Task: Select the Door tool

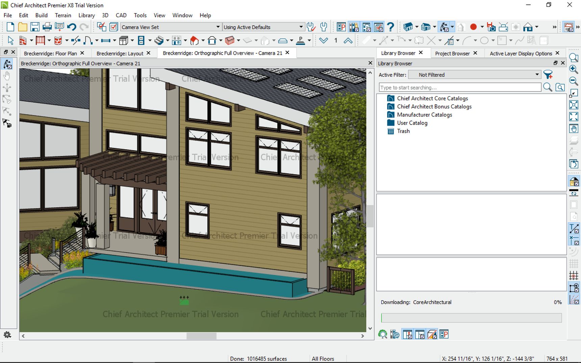Action: pyautogui.click(x=88, y=41)
